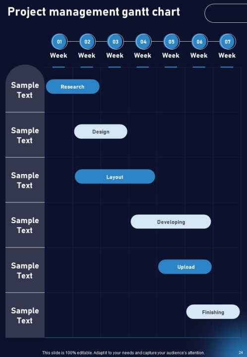This screenshot has width=247, height=357.
Task: Click the Design task bar
Action: (101, 131)
